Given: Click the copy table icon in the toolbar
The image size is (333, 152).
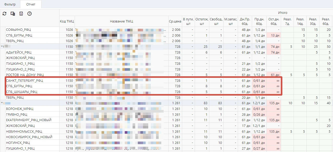Looking at the screenshot, I should pos(13,14).
